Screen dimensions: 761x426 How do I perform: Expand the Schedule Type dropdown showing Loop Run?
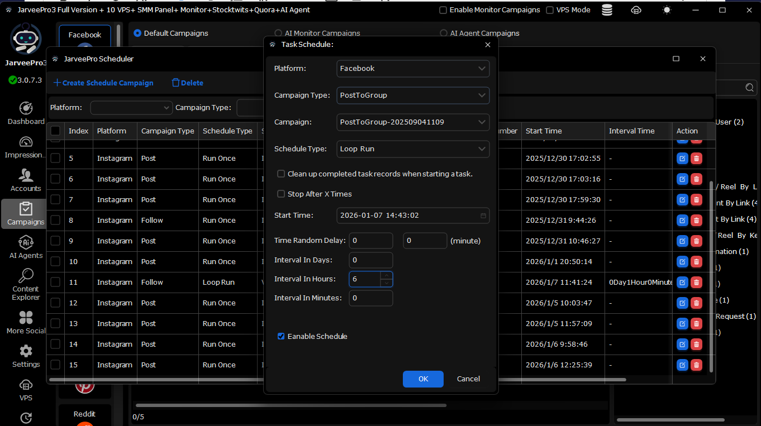click(x=413, y=149)
